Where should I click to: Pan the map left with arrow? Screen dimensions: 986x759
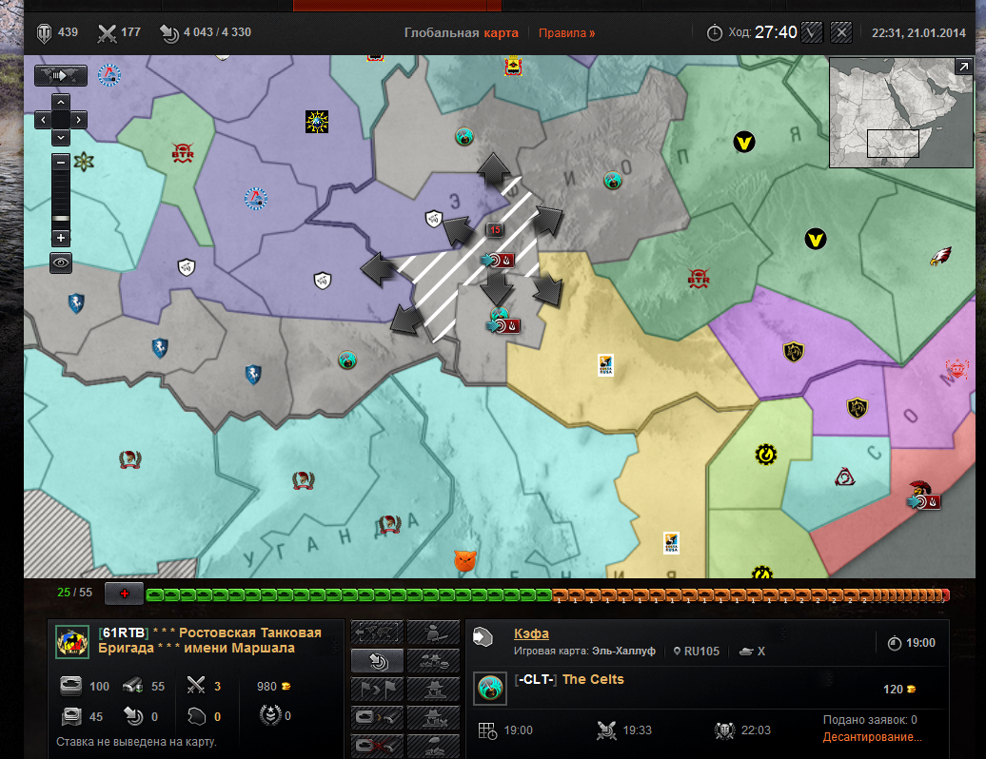tap(43, 120)
